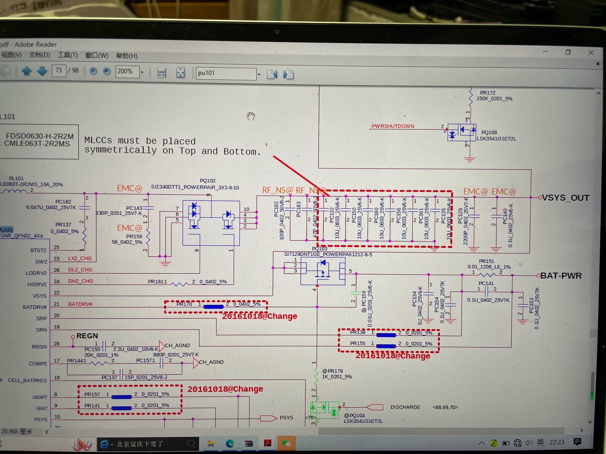The image size is (606, 454).
Task: Enable fit-width scrolling mode icon
Action: (161, 73)
